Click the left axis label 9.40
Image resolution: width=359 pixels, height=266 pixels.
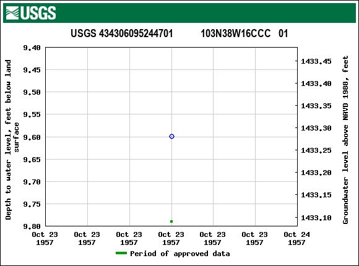32,48
